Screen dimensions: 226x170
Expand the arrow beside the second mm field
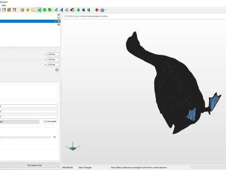click(x=46, y=59)
